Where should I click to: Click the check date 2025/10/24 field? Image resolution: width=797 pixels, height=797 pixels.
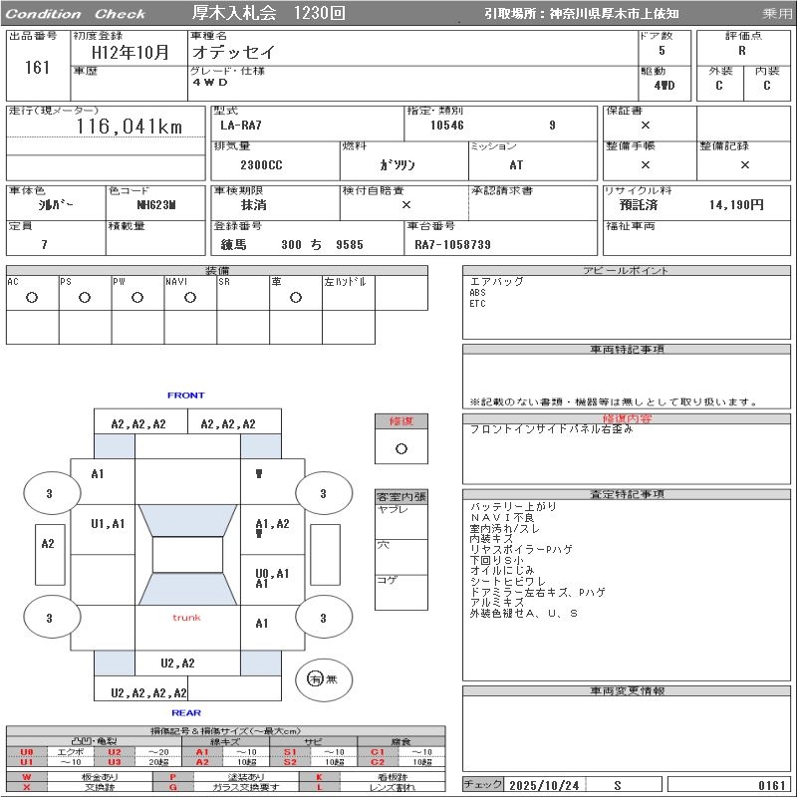tap(544, 785)
